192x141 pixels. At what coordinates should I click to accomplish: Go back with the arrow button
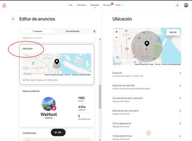click(x=13, y=19)
